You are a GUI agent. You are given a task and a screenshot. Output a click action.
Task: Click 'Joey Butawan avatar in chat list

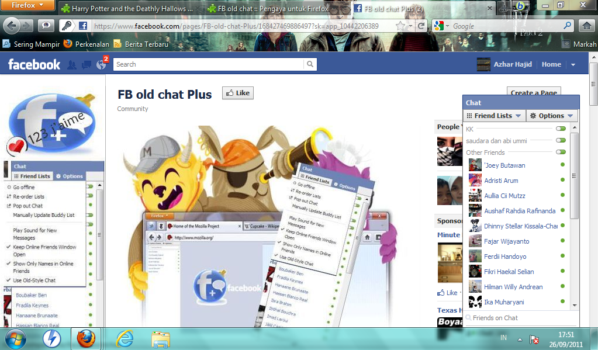tap(475, 165)
